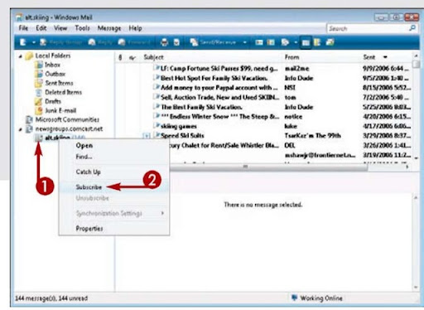Screen dimensions: 424x310
Task: Click the Send/Receive toolbar button
Action: click(x=213, y=42)
